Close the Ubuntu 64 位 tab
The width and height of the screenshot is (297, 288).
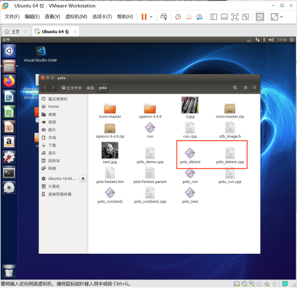(x=75, y=32)
